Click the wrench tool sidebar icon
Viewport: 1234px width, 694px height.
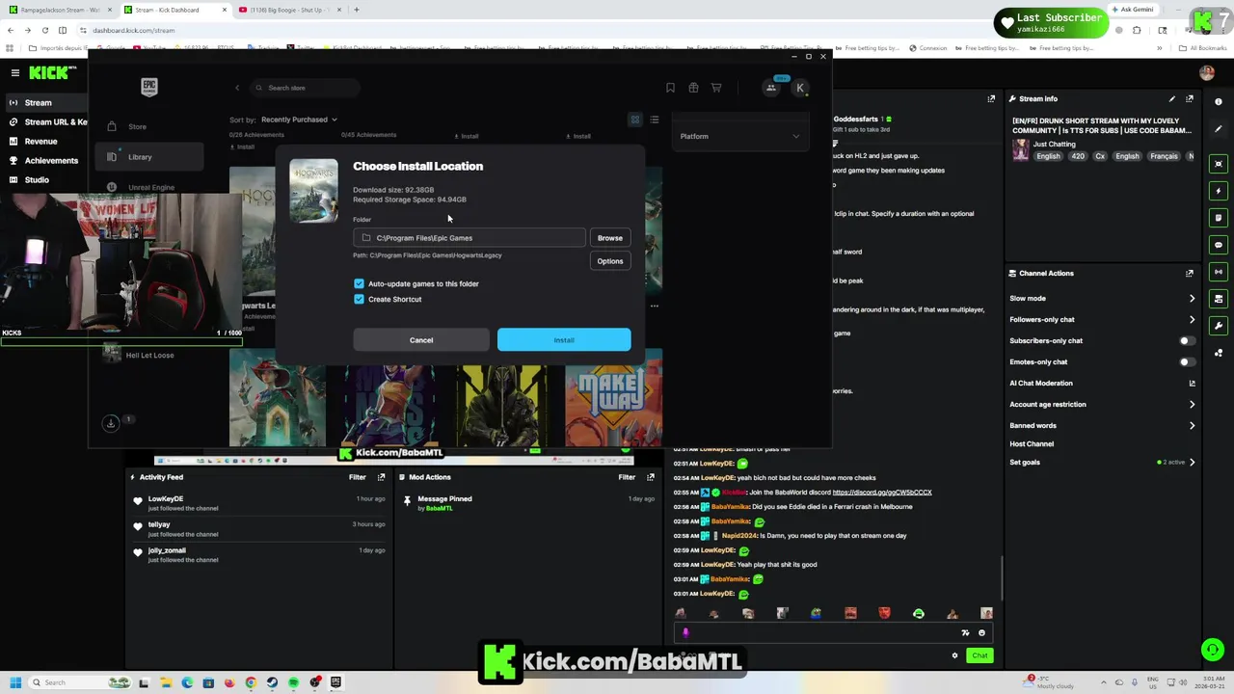(x=1219, y=326)
